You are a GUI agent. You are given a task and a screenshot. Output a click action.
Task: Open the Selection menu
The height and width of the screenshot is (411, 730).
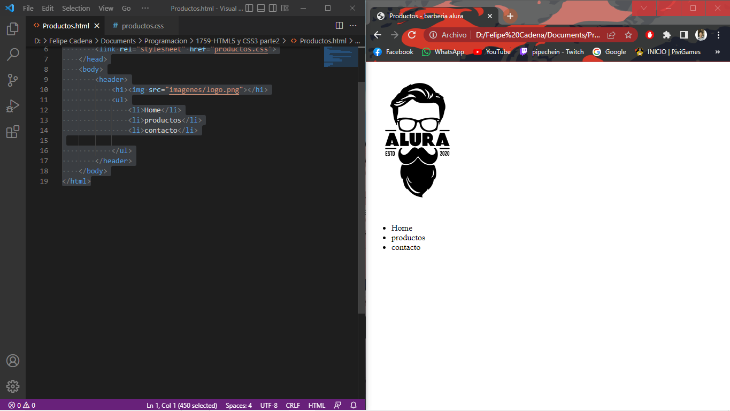pos(76,8)
